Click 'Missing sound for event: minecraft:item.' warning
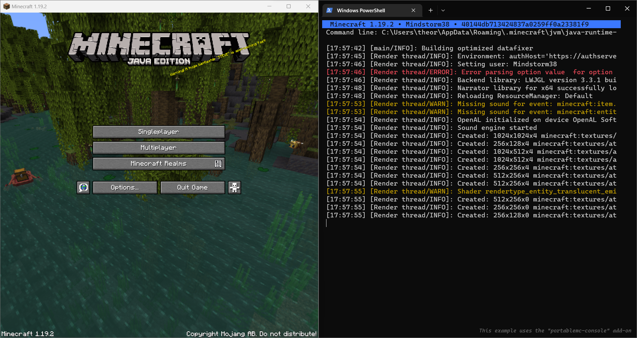 tap(471, 104)
